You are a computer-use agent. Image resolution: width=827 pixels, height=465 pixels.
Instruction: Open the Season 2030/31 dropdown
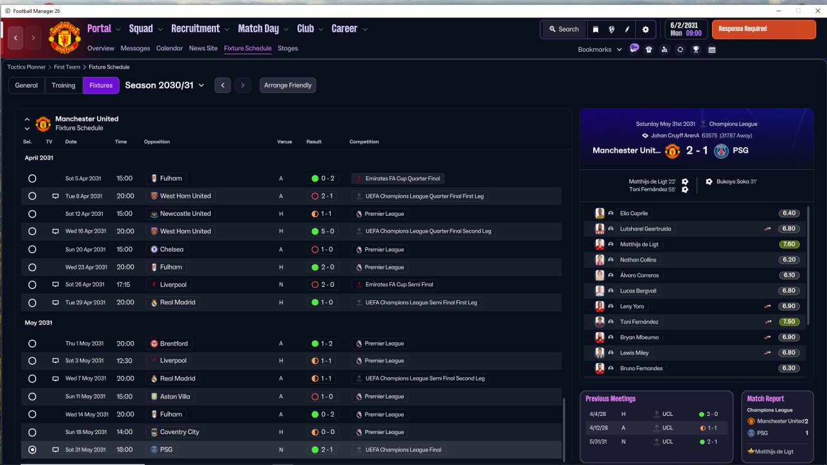click(165, 85)
